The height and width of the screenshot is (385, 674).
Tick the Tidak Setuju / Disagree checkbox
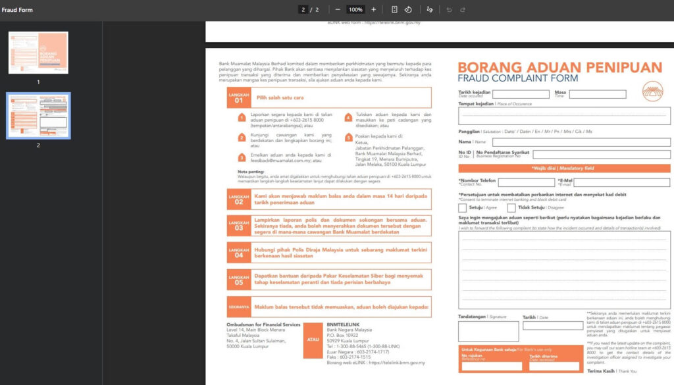click(511, 208)
